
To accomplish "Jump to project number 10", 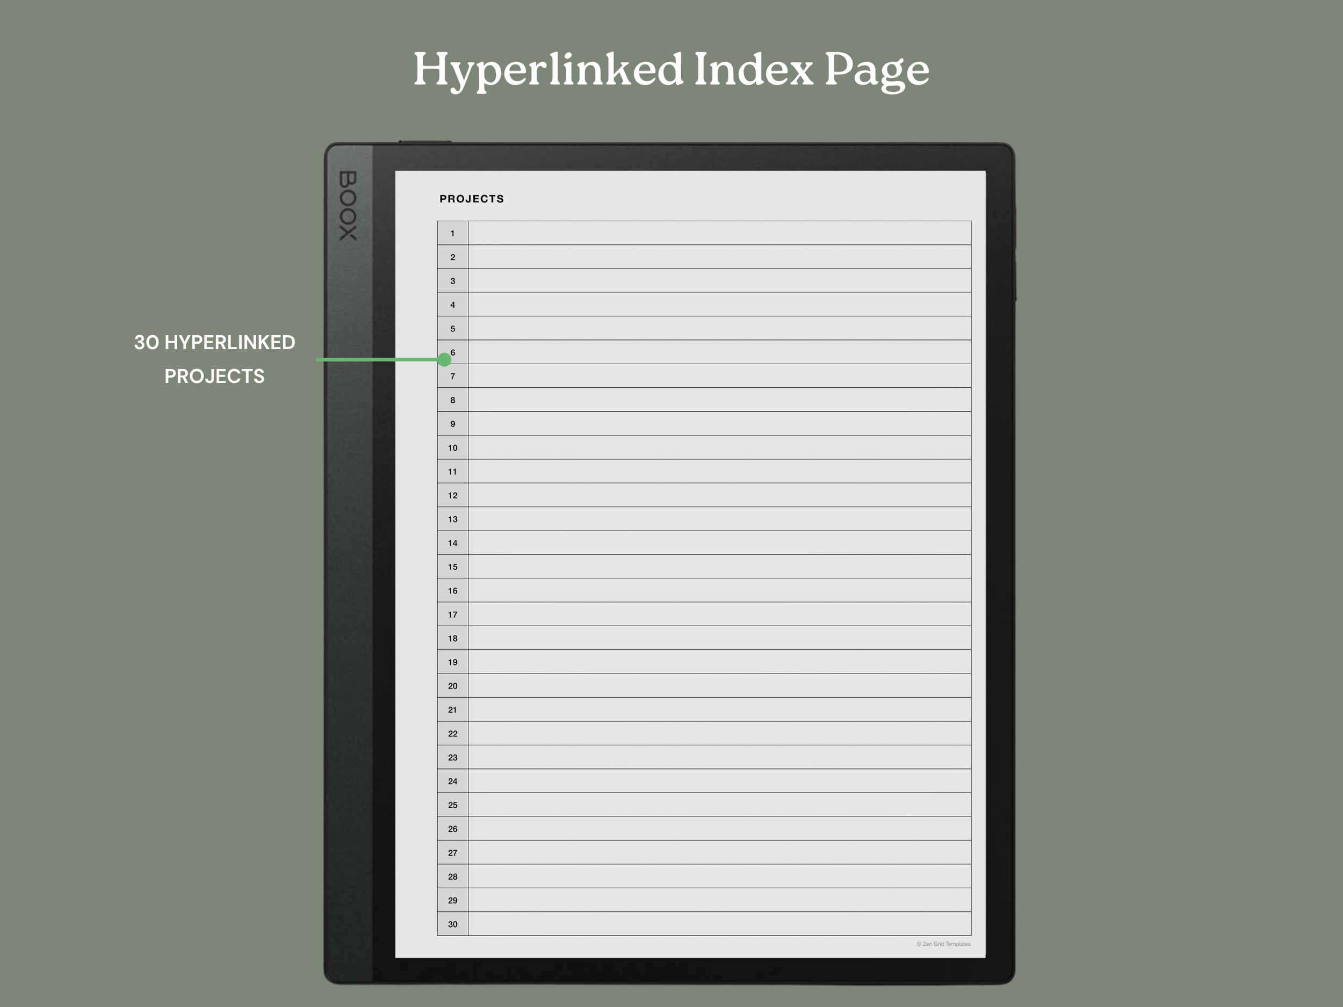I will [452, 448].
